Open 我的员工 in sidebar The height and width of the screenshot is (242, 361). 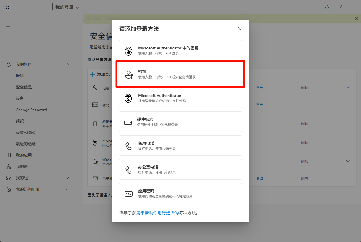coord(24,167)
